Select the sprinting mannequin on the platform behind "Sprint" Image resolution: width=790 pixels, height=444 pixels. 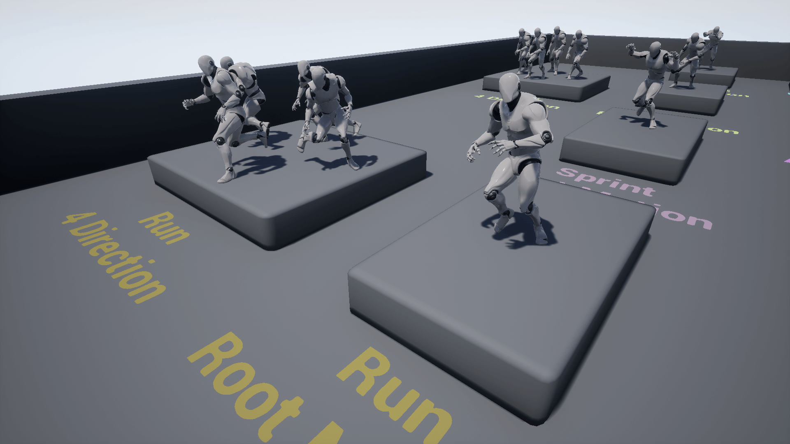pyautogui.click(x=653, y=84)
